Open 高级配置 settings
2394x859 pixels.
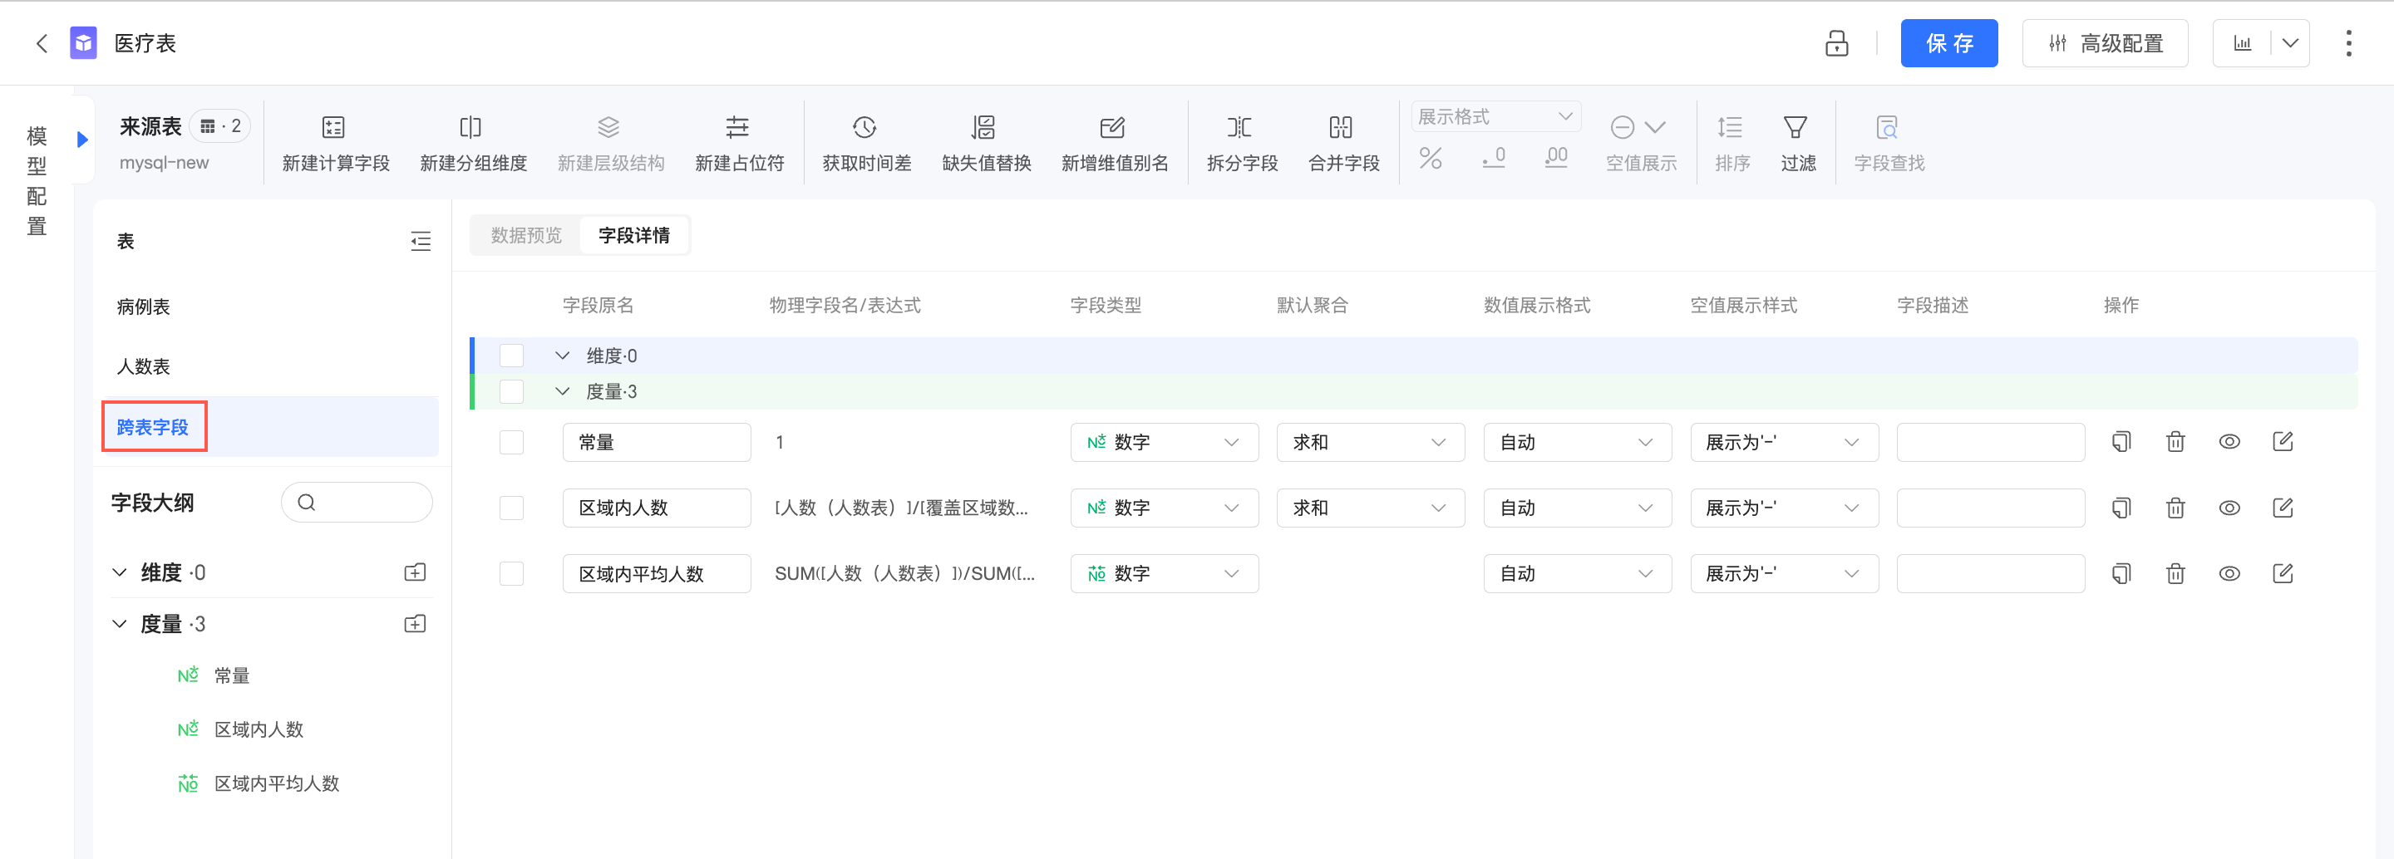point(2105,44)
